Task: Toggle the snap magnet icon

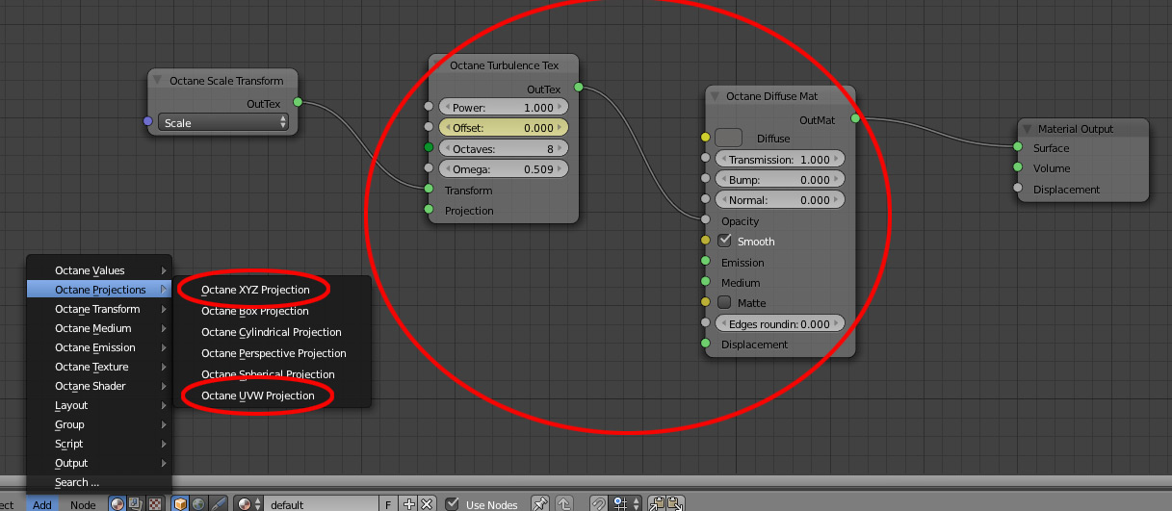Action: tap(598, 503)
